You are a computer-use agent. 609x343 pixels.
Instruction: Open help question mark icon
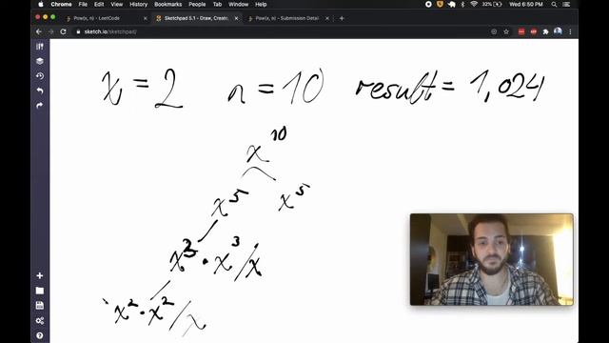click(40, 335)
